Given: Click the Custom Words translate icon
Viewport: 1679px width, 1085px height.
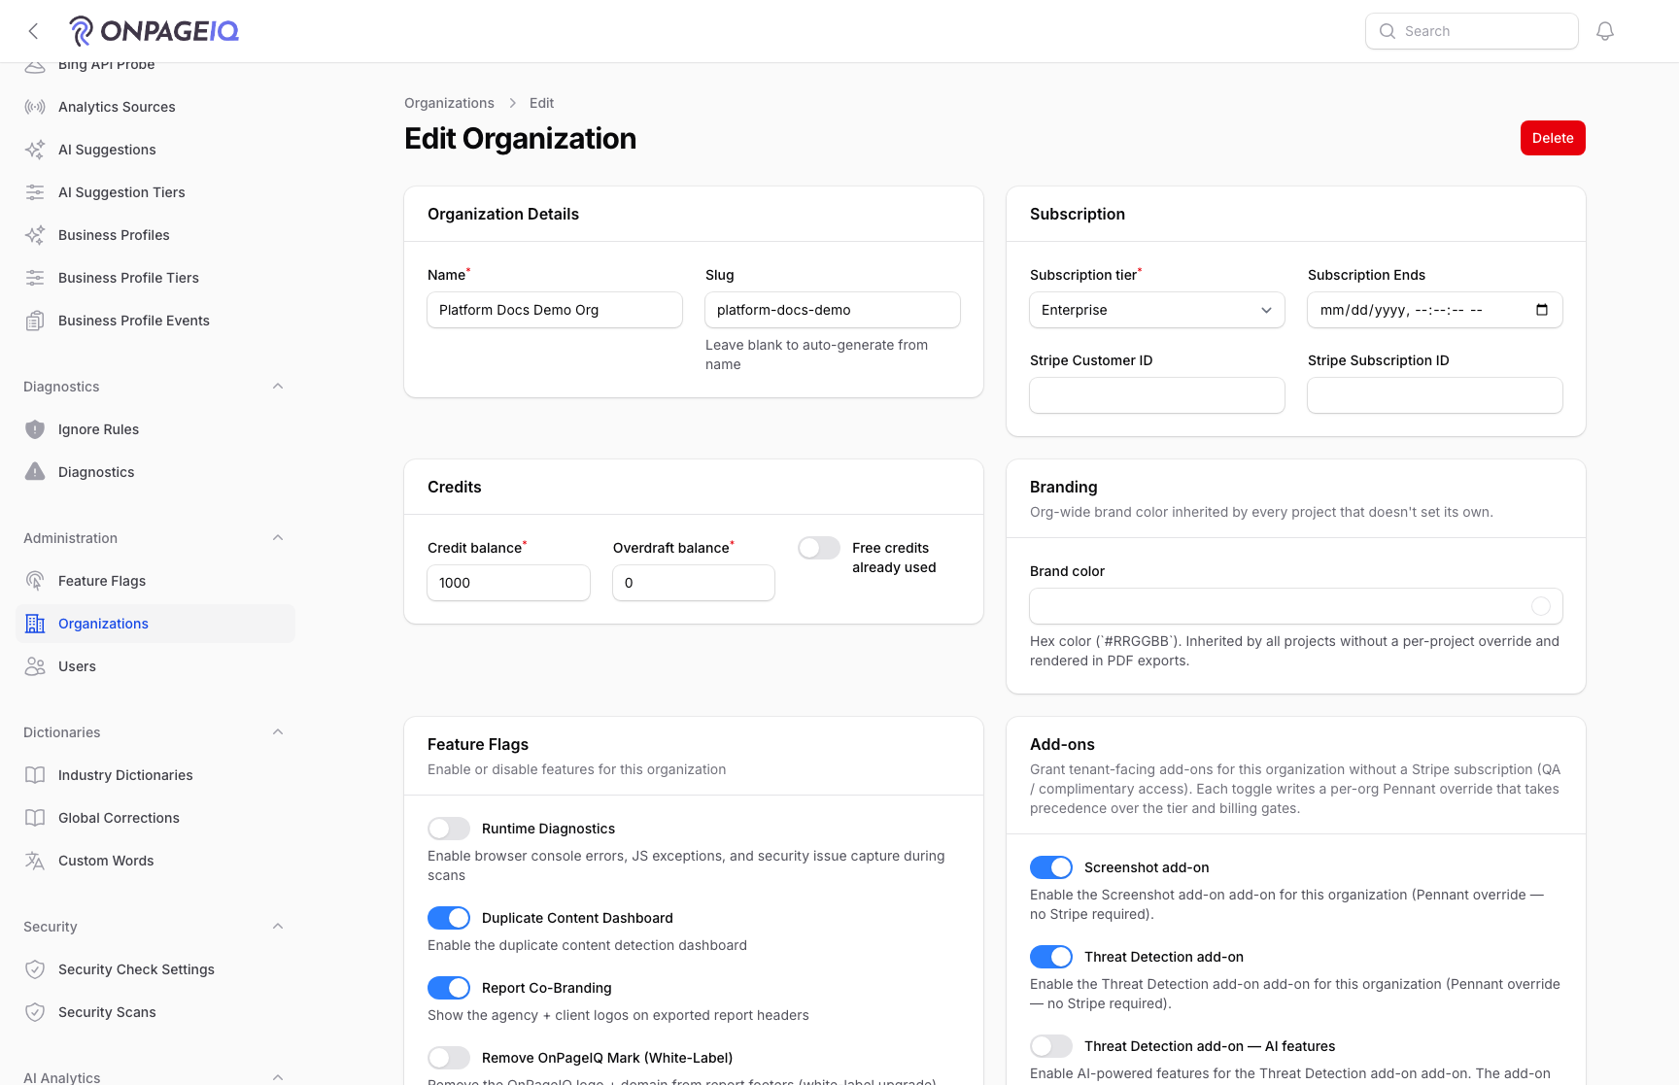Looking at the screenshot, I should pyautogui.click(x=35, y=861).
